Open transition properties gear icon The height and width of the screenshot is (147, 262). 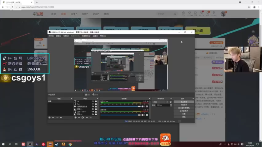click(170, 102)
